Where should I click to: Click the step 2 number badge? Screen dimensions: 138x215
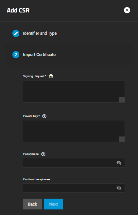click(16, 55)
